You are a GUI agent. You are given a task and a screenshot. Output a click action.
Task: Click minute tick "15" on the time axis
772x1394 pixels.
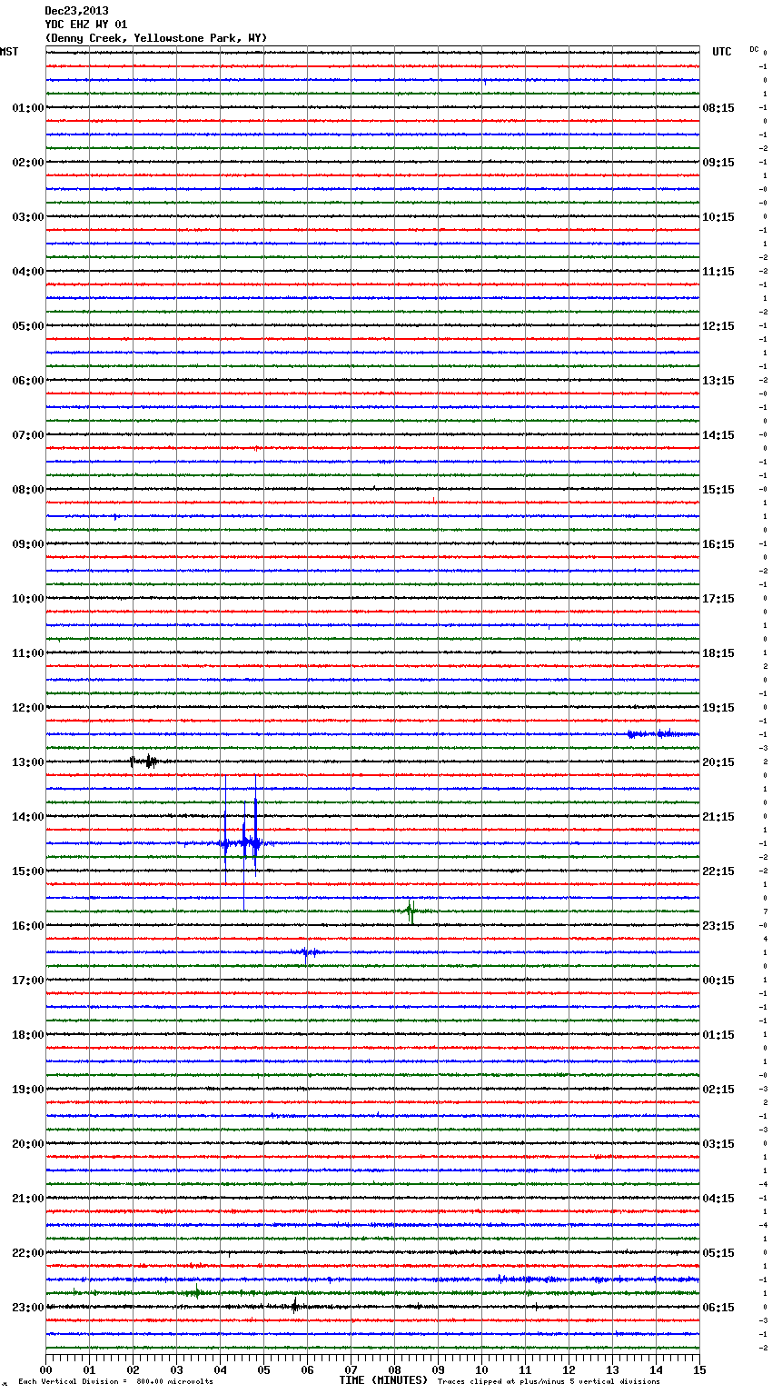pos(699,1369)
